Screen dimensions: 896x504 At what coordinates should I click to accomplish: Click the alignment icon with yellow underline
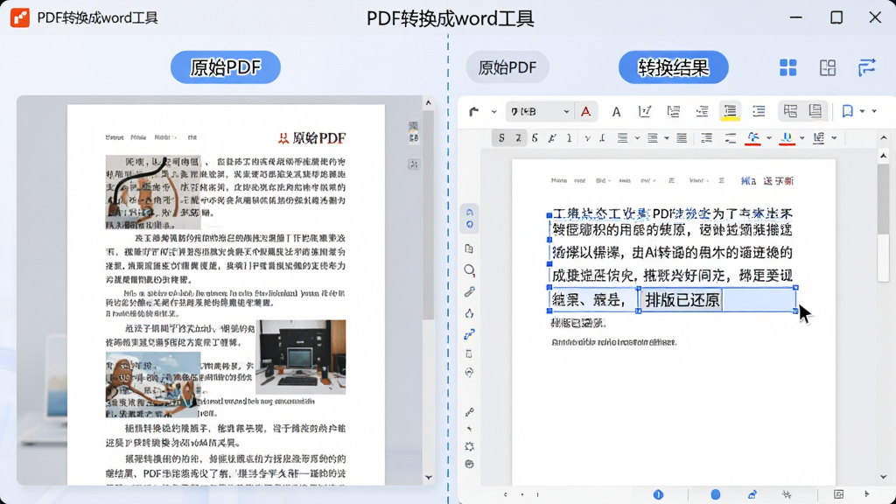(730, 111)
